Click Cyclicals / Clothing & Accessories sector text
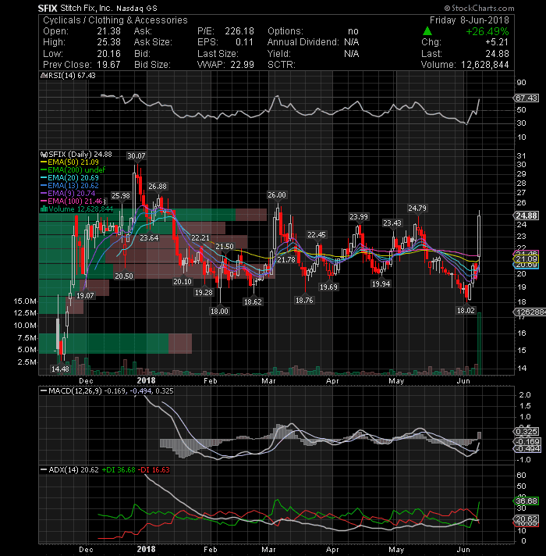This screenshot has width=546, height=556. 115,20
